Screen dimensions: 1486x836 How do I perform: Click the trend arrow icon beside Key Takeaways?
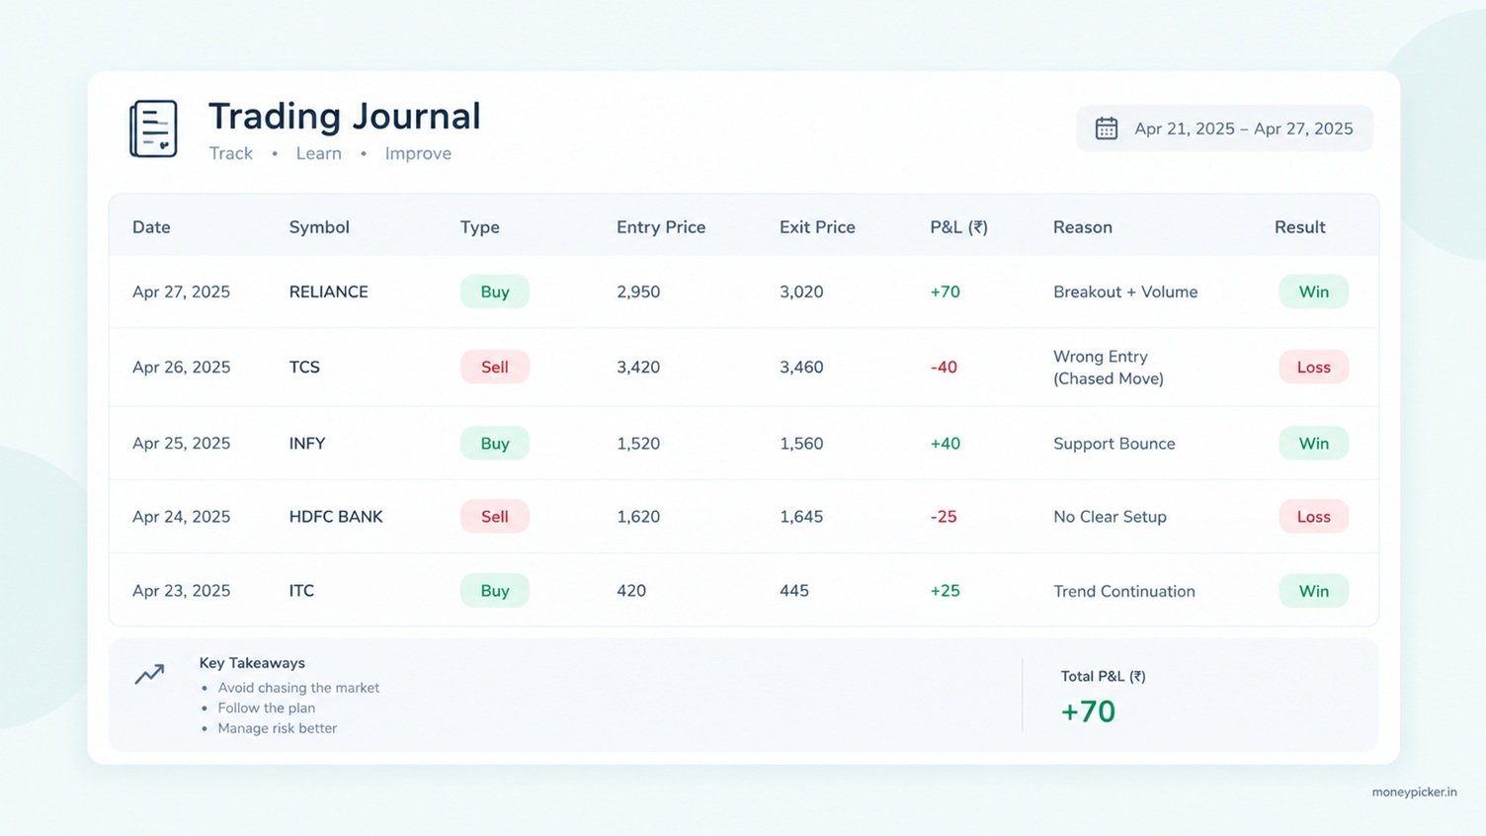149,675
